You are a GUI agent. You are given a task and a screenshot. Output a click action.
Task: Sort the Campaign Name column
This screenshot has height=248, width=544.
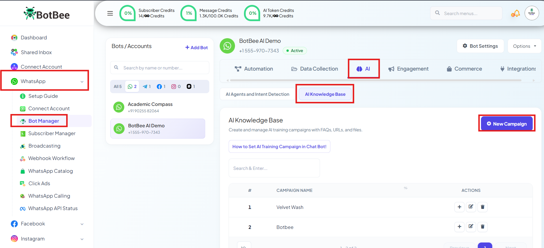point(406,188)
